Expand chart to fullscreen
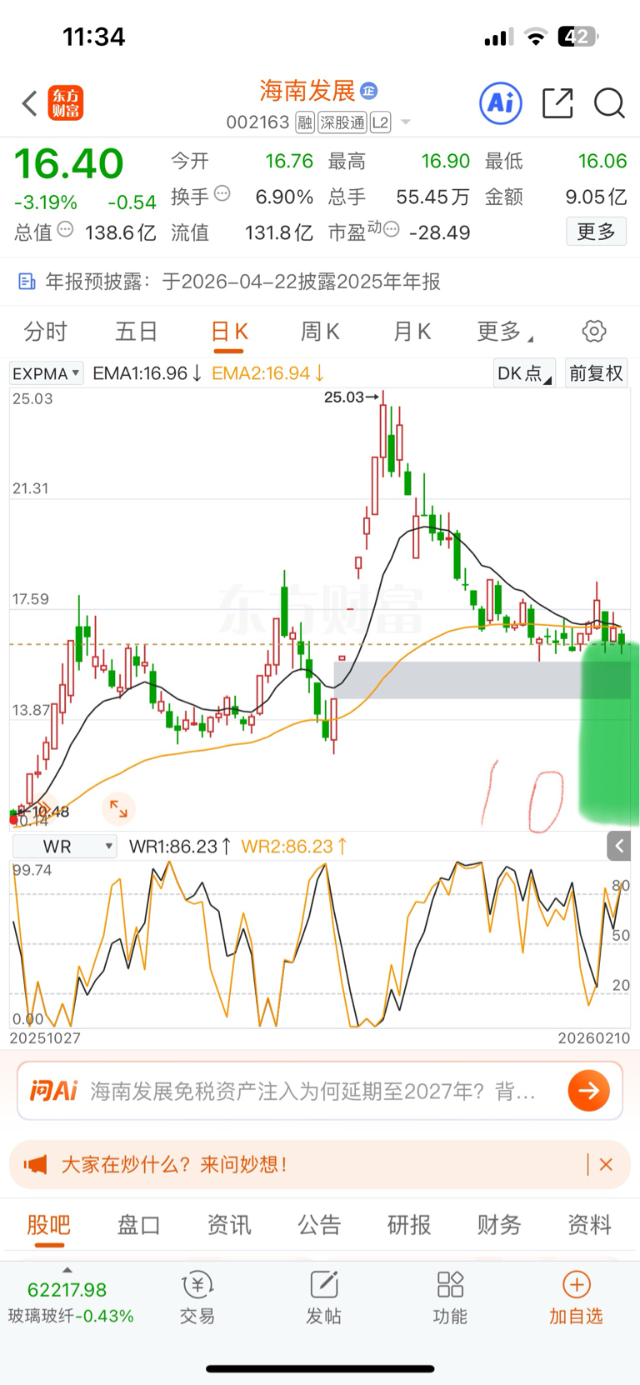The height and width of the screenshot is (1385, 640). [118, 808]
